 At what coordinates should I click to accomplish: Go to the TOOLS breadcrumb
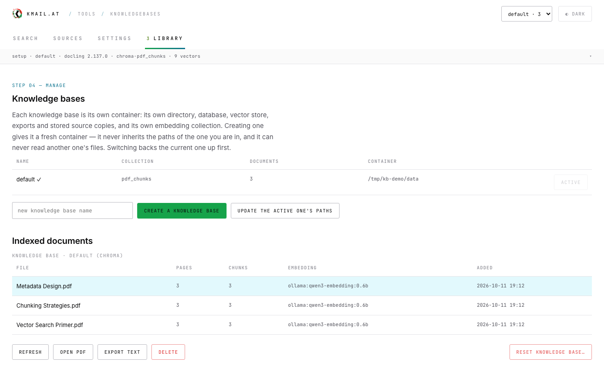pyautogui.click(x=87, y=14)
